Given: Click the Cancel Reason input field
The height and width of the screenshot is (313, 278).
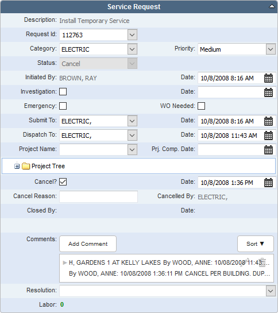Looking at the screenshot, I should (98, 196).
